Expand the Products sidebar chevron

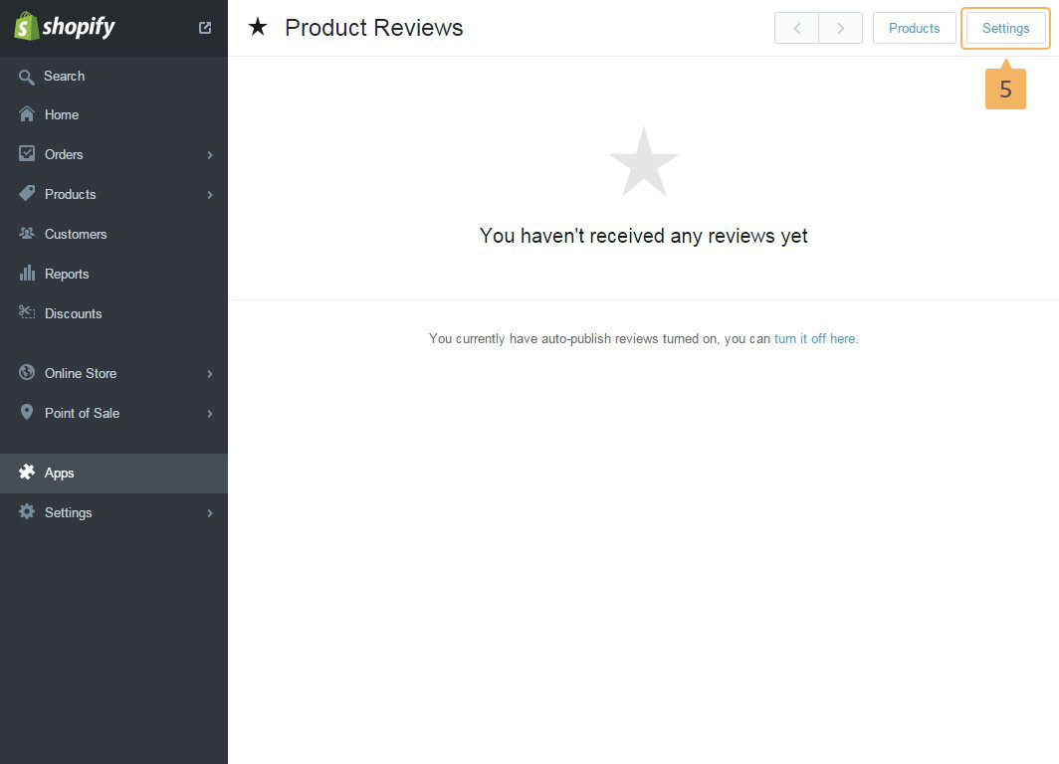210,195
